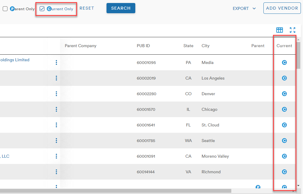Screen dimensions: 303x194
Task: Click the WA state cell
Action: click(188, 141)
